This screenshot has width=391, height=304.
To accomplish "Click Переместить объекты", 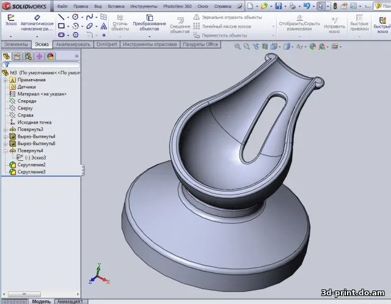I will coord(221,35).
